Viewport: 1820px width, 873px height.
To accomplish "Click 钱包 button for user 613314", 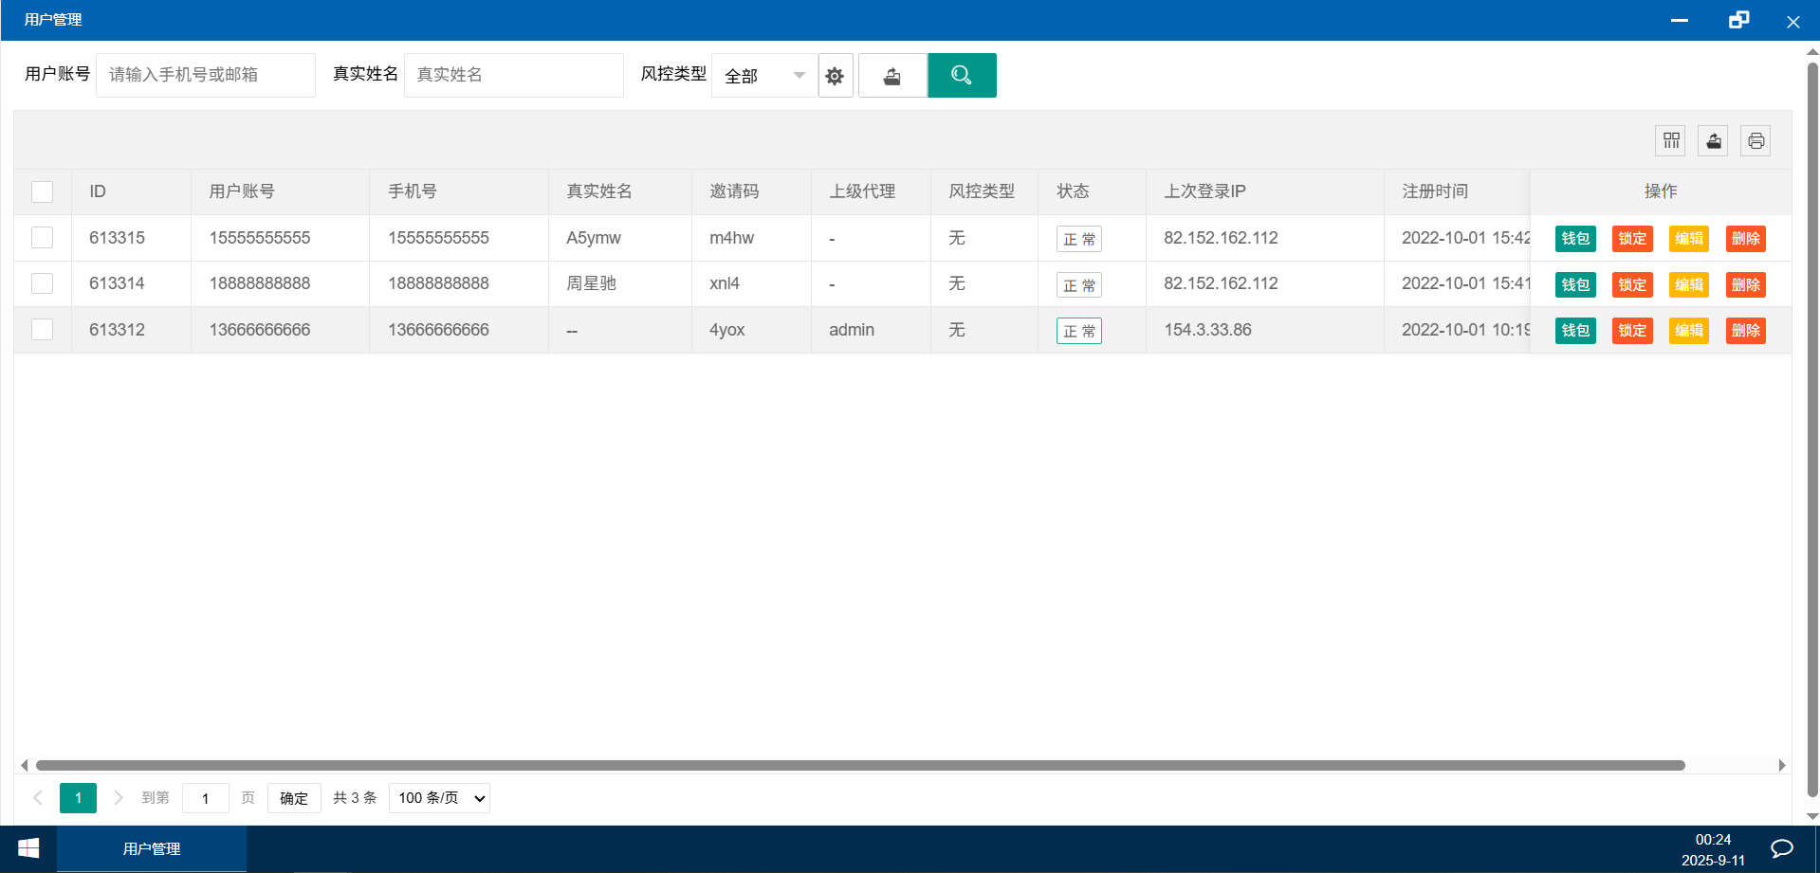I will coord(1575,284).
